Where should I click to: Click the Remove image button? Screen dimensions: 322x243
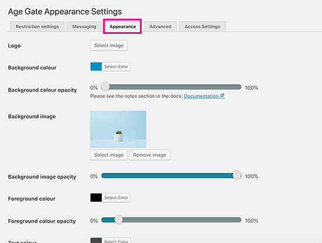(149, 155)
